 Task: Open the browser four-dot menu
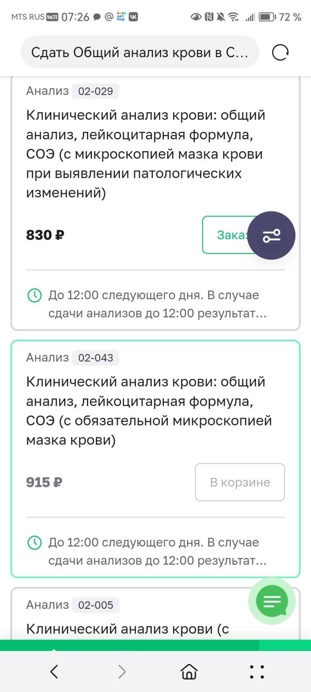tap(257, 671)
